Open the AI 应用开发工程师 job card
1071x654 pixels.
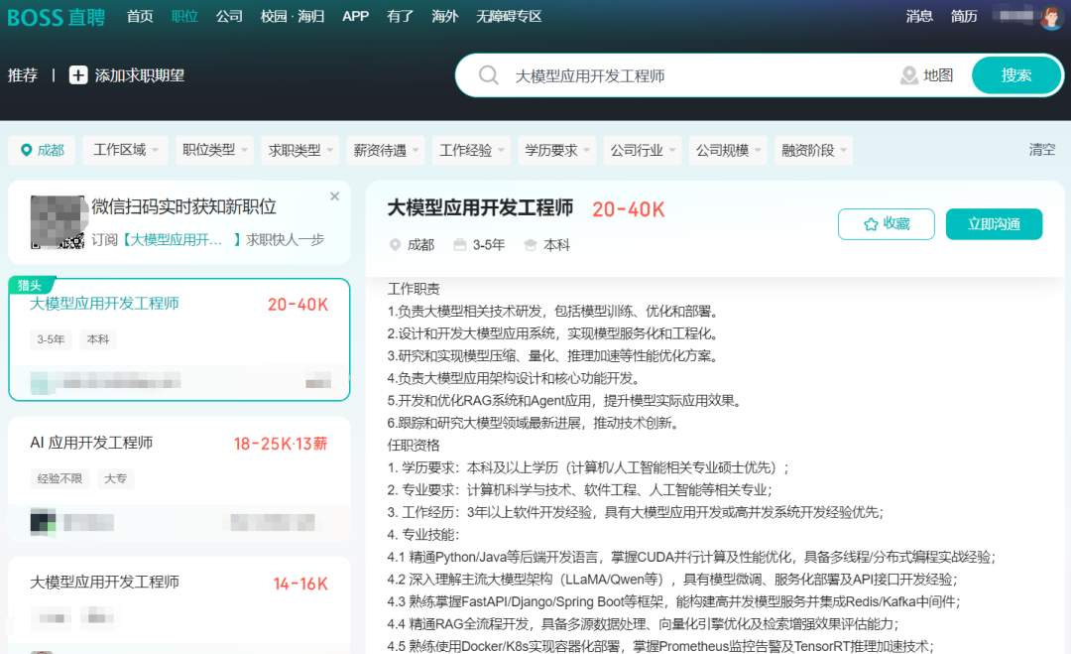click(178, 479)
